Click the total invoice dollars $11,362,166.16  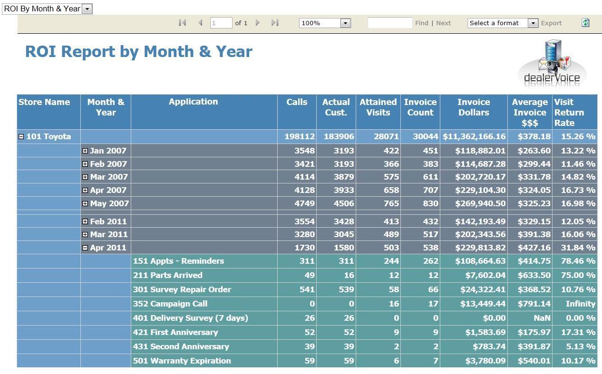coord(474,137)
